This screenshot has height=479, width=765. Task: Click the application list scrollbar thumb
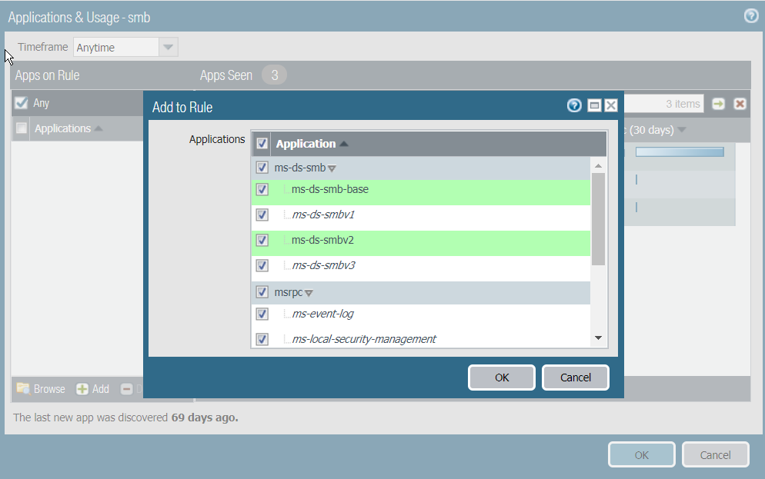[598, 219]
